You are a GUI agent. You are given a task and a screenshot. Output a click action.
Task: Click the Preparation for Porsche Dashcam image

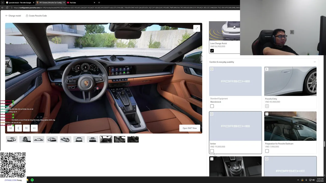tap(290, 126)
